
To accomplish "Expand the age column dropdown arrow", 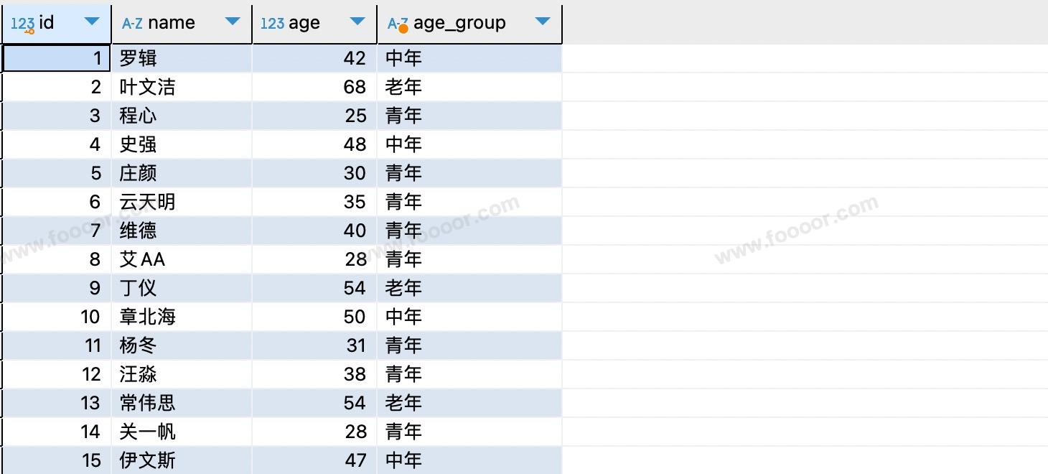I will [x=357, y=22].
